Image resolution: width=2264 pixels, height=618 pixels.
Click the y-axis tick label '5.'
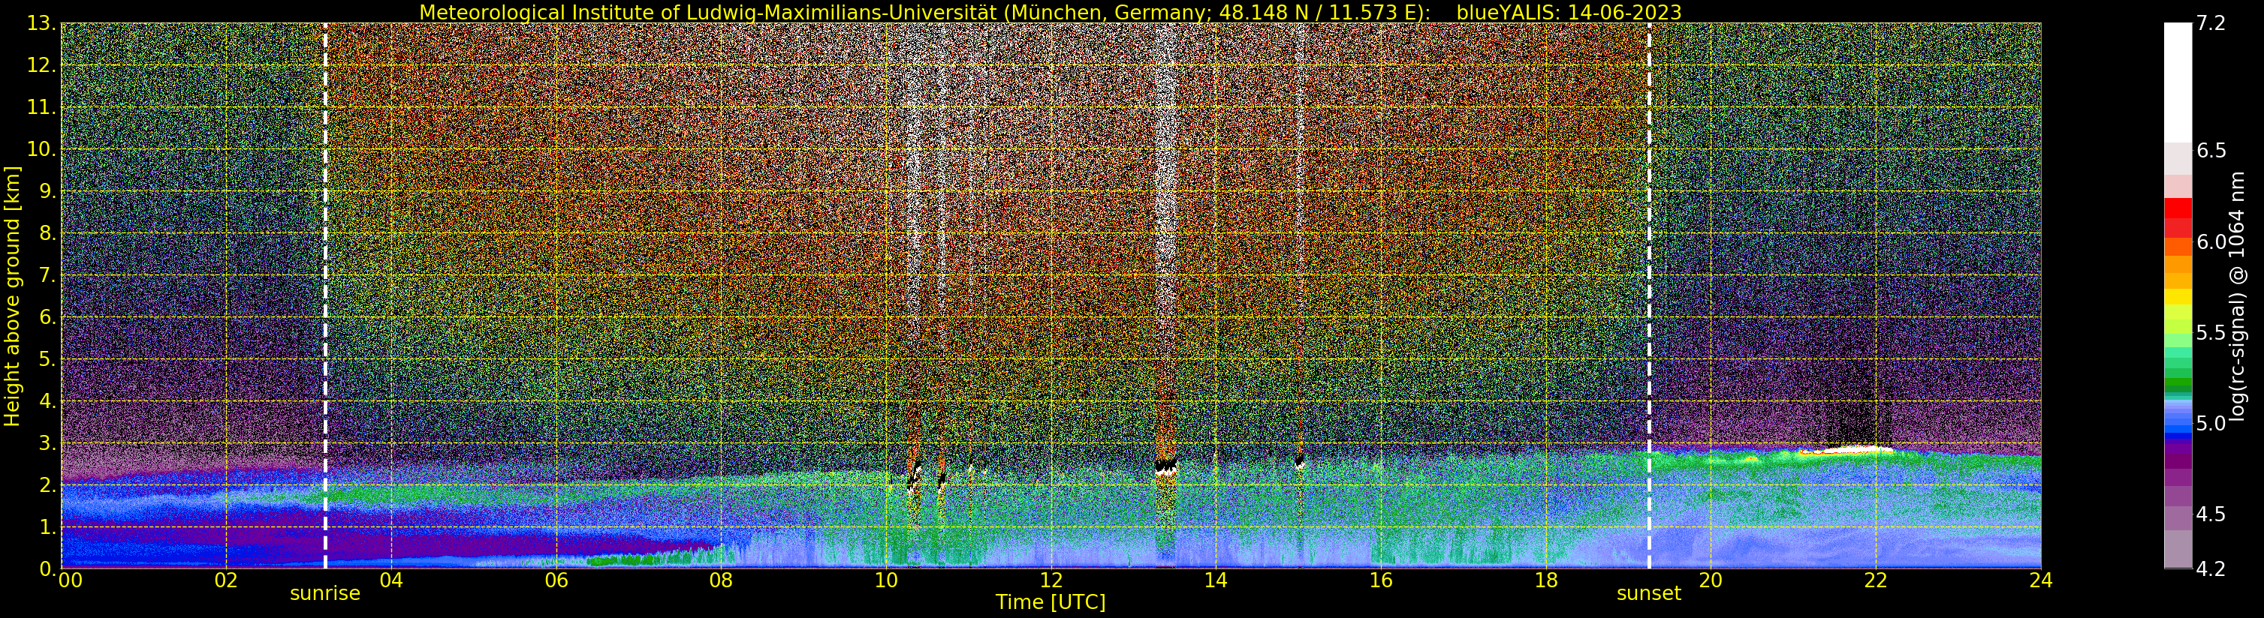(x=47, y=359)
